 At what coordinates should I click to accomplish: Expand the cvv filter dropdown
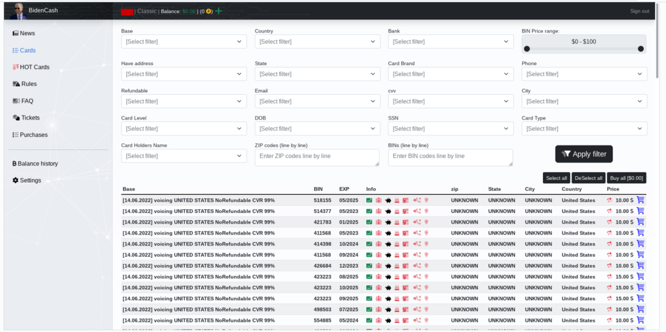coord(451,101)
